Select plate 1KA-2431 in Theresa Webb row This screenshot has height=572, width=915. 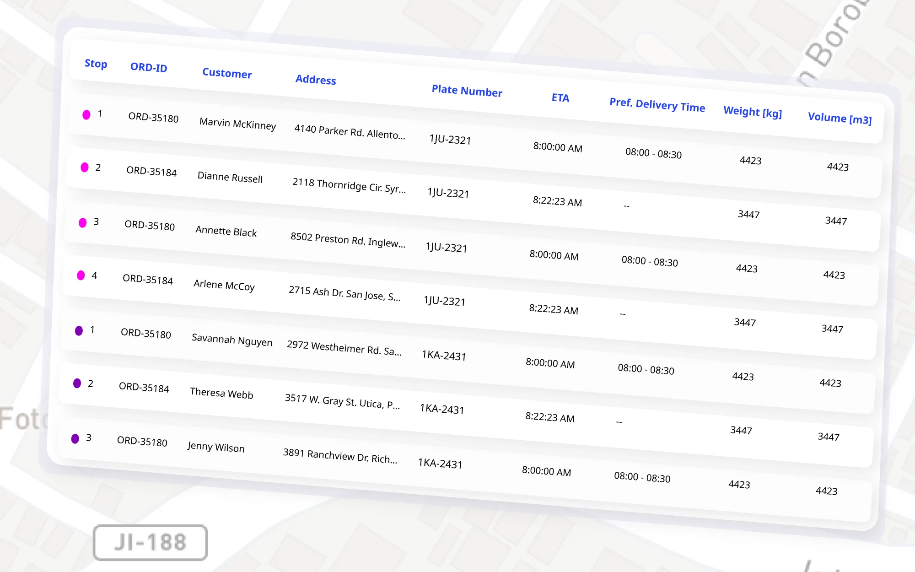[x=442, y=409]
